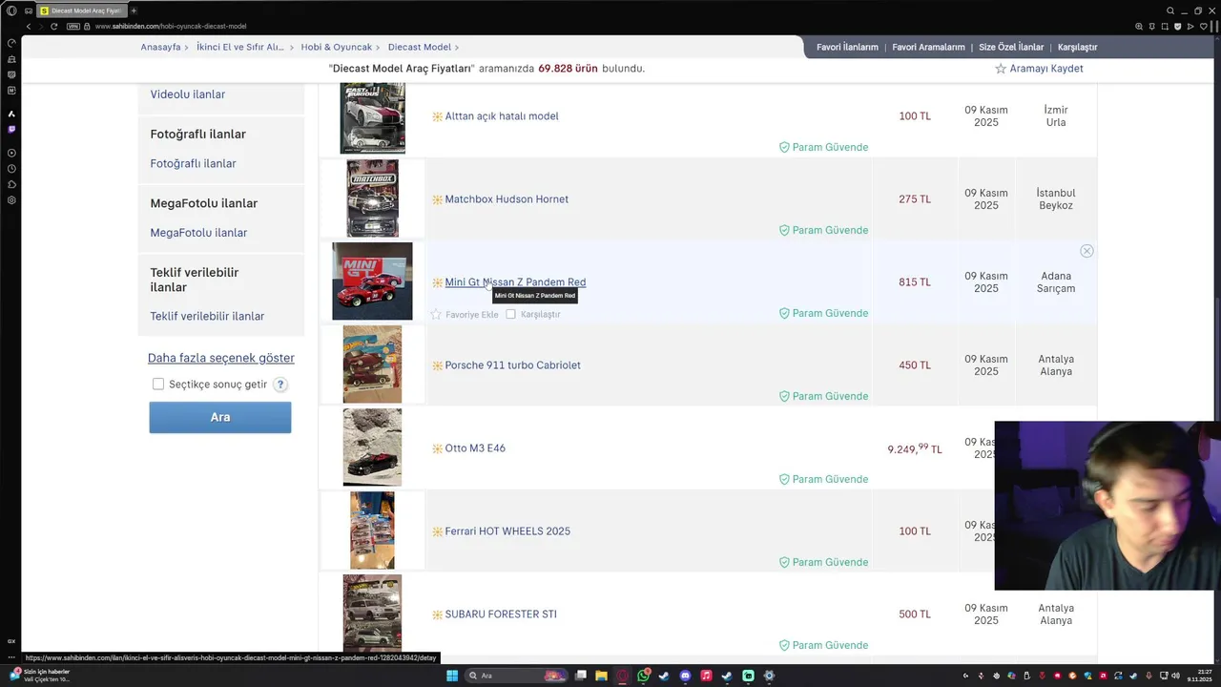Open Karşılaştır in the top menu
The image size is (1221, 687).
(x=1077, y=47)
